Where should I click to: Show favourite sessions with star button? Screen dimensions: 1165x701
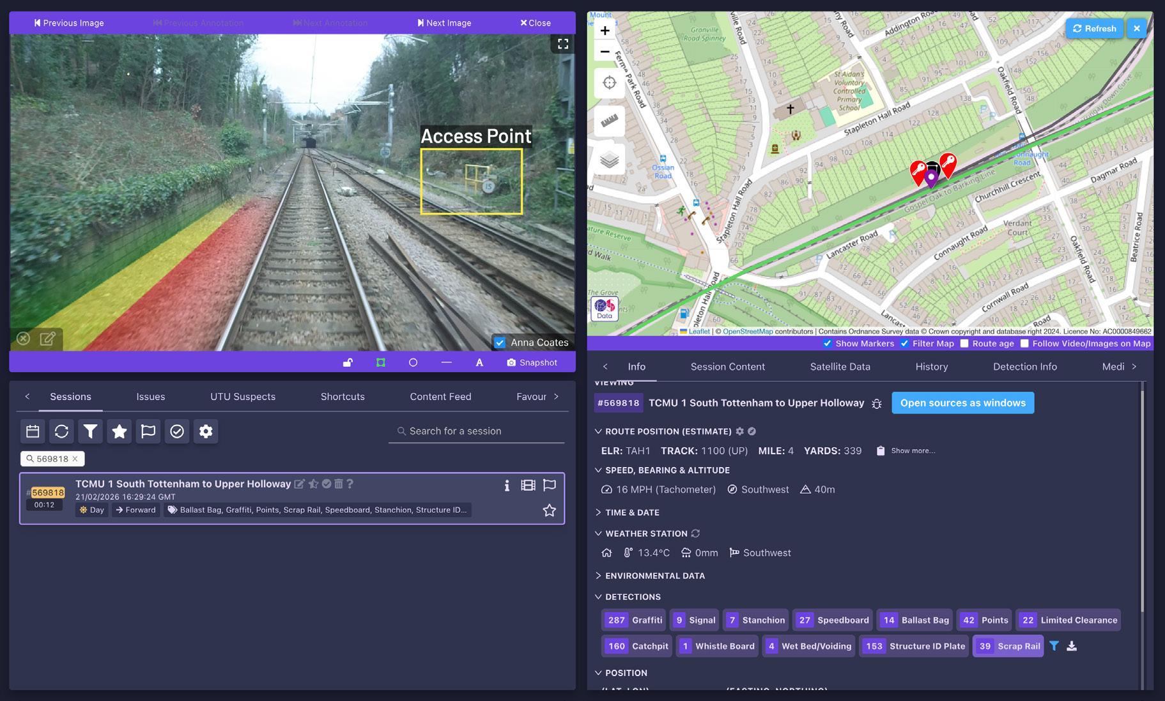click(120, 431)
